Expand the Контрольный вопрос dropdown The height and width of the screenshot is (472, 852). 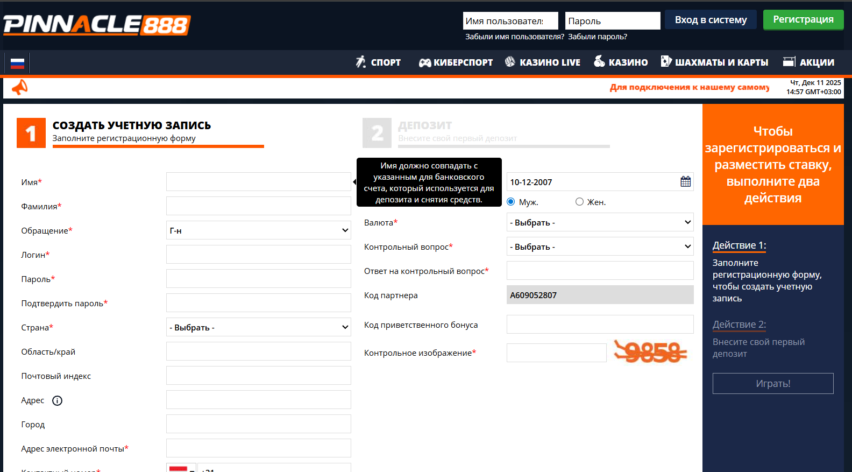[600, 246]
